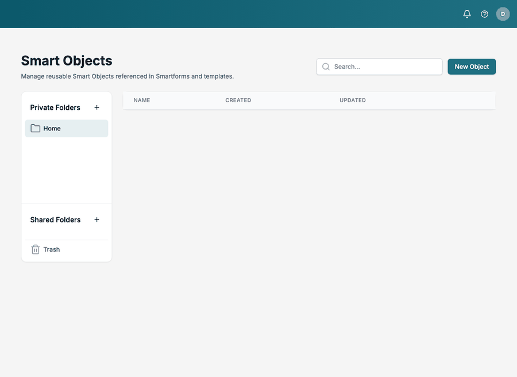Sort by the NAME column header
Viewport: 517px width, 377px height.
[x=142, y=100]
